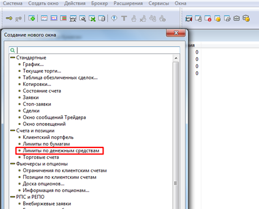The height and width of the screenshot is (209, 259).
Task: Click the hand with clock icon
Action: tap(162, 19)
